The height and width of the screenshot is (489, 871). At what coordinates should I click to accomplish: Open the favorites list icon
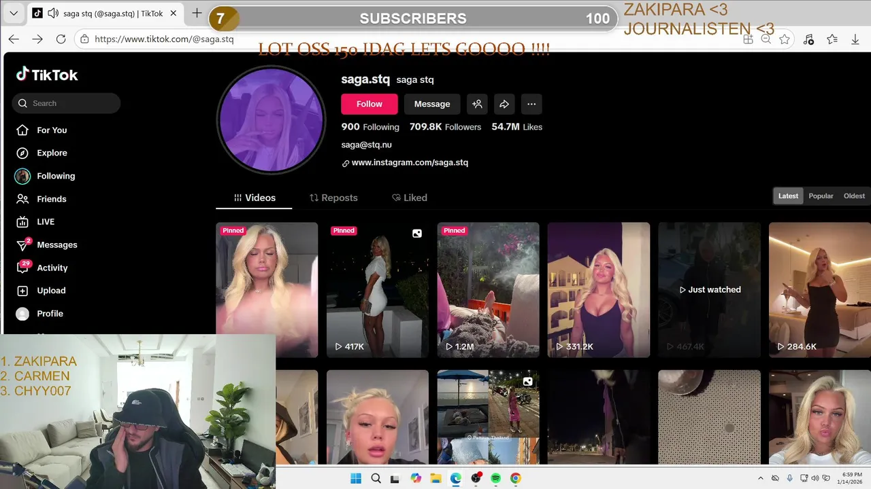click(x=832, y=39)
